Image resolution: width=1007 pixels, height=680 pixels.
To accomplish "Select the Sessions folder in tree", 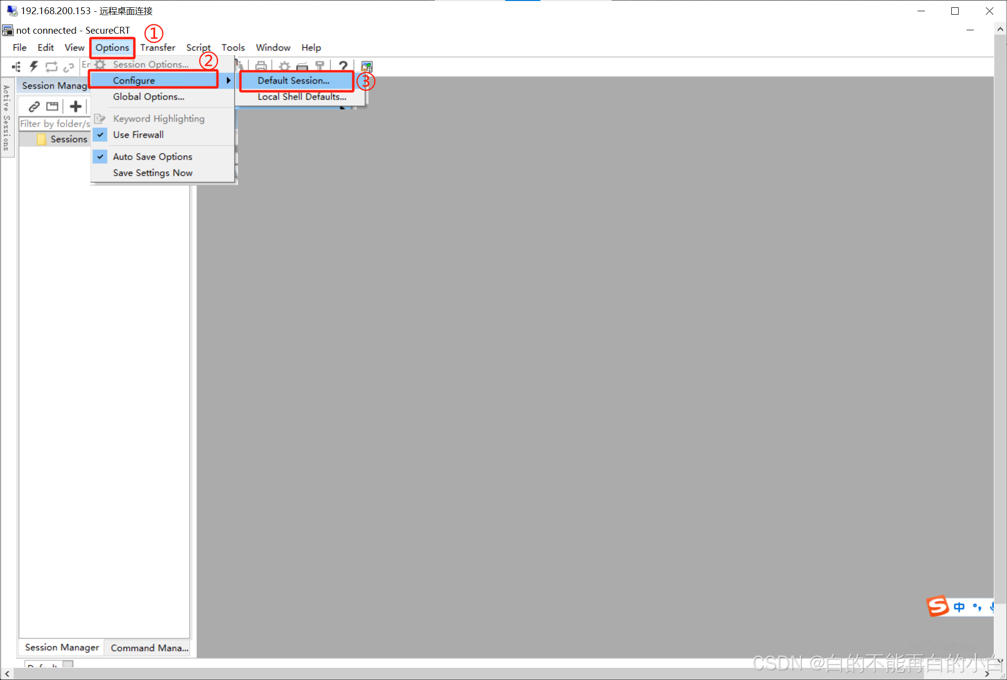I will pyautogui.click(x=68, y=139).
